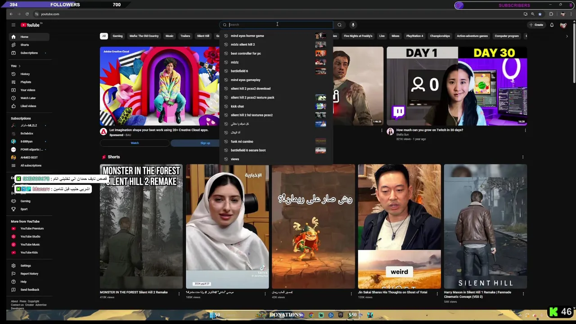This screenshot has height=324, width=576.
Task: Click the browser zoom magnifier icon
Action: click(x=533, y=14)
